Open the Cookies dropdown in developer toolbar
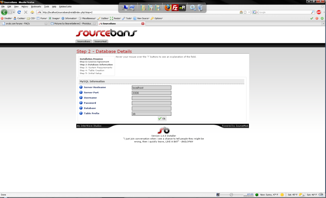This screenshot has height=198, width=326. [x=19, y=18]
